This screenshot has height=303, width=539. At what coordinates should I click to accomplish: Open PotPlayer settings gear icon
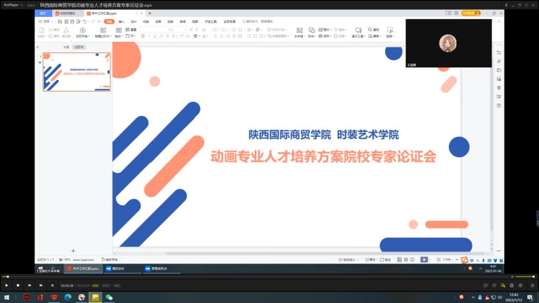tap(520, 285)
